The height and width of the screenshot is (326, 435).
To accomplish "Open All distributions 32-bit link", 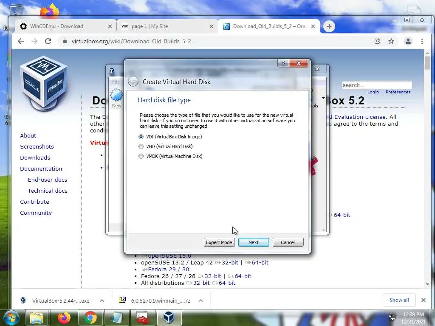I will [x=201, y=283].
